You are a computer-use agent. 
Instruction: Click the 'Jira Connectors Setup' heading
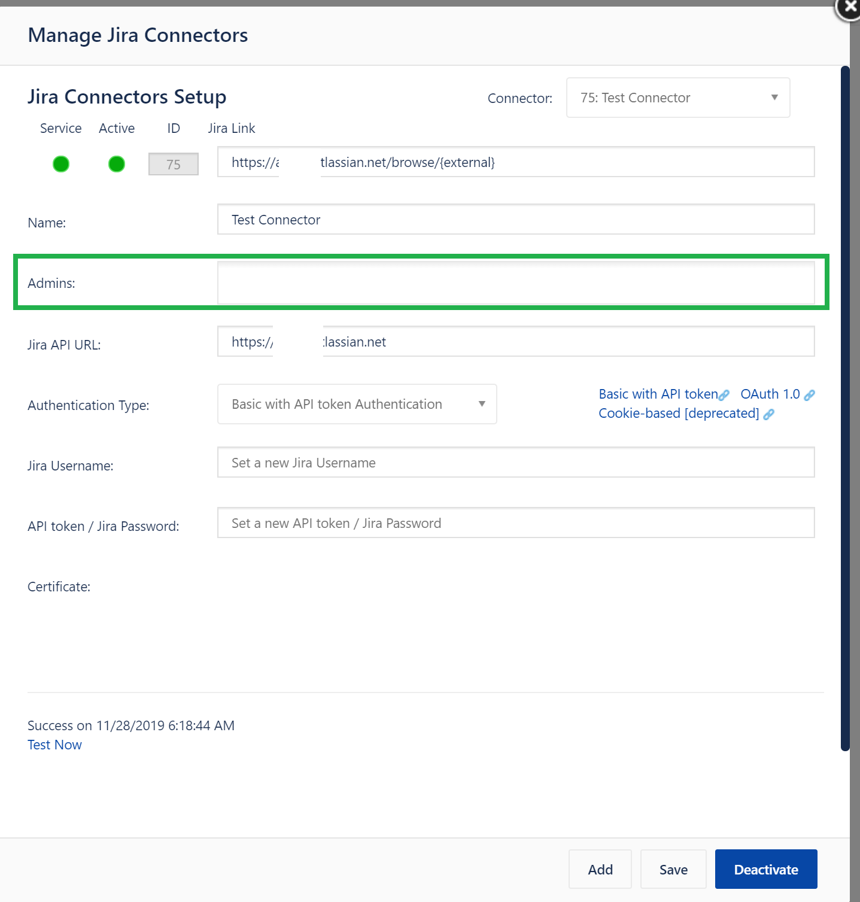[x=127, y=96]
